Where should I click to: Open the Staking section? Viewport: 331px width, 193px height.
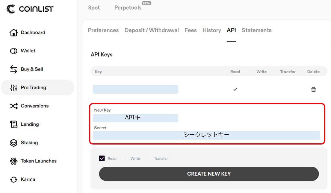(29, 143)
